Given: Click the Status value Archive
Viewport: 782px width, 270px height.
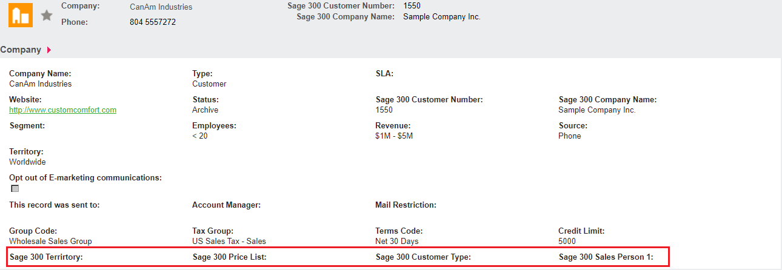Looking at the screenshot, I should click(x=205, y=110).
